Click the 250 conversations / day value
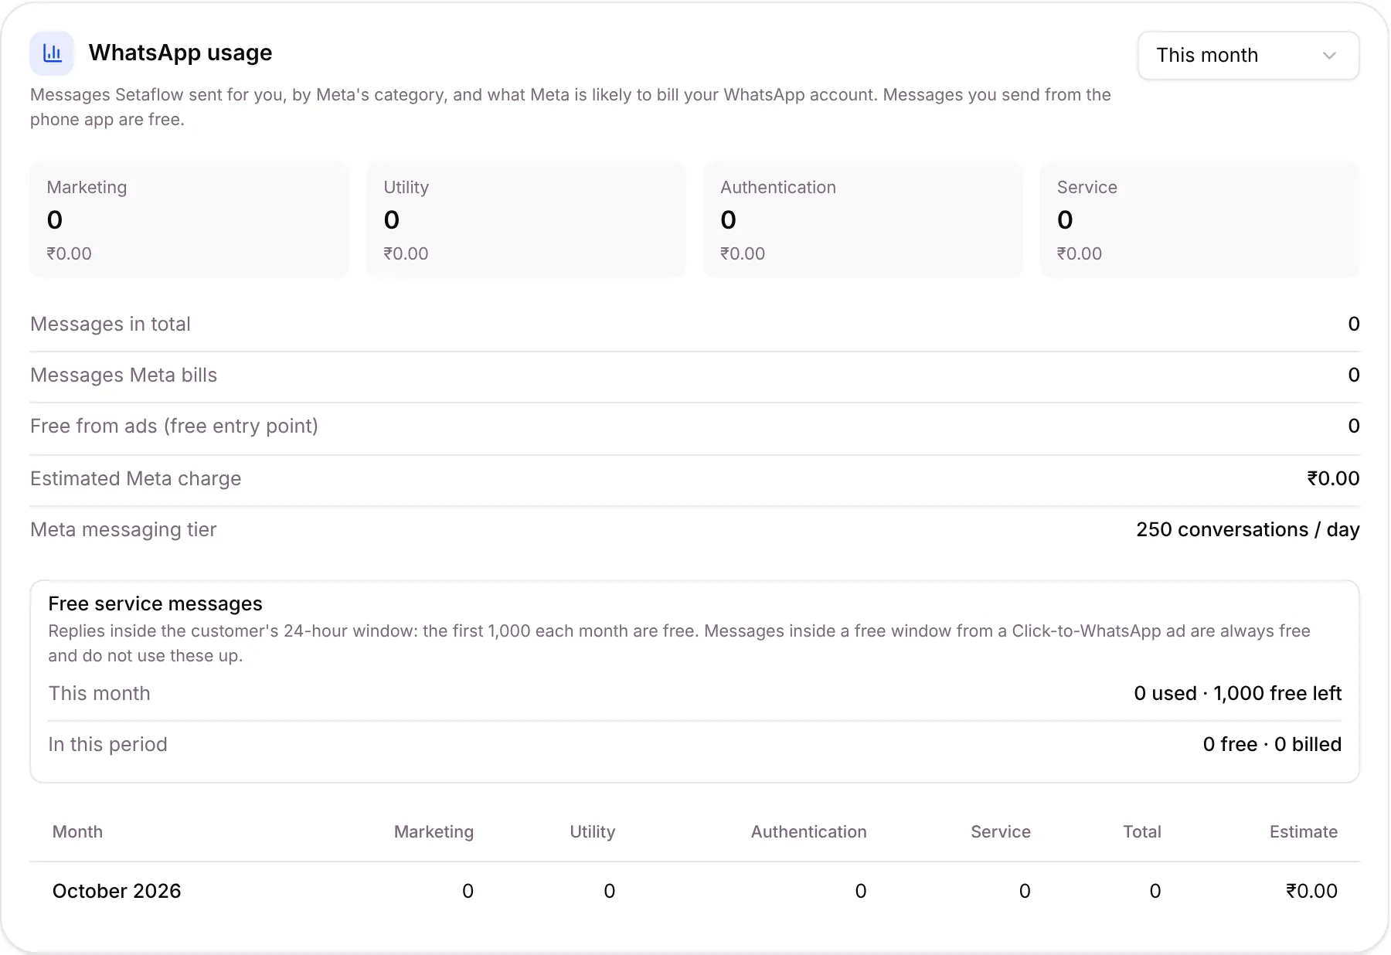1391x955 pixels. pyautogui.click(x=1247, y=530)
